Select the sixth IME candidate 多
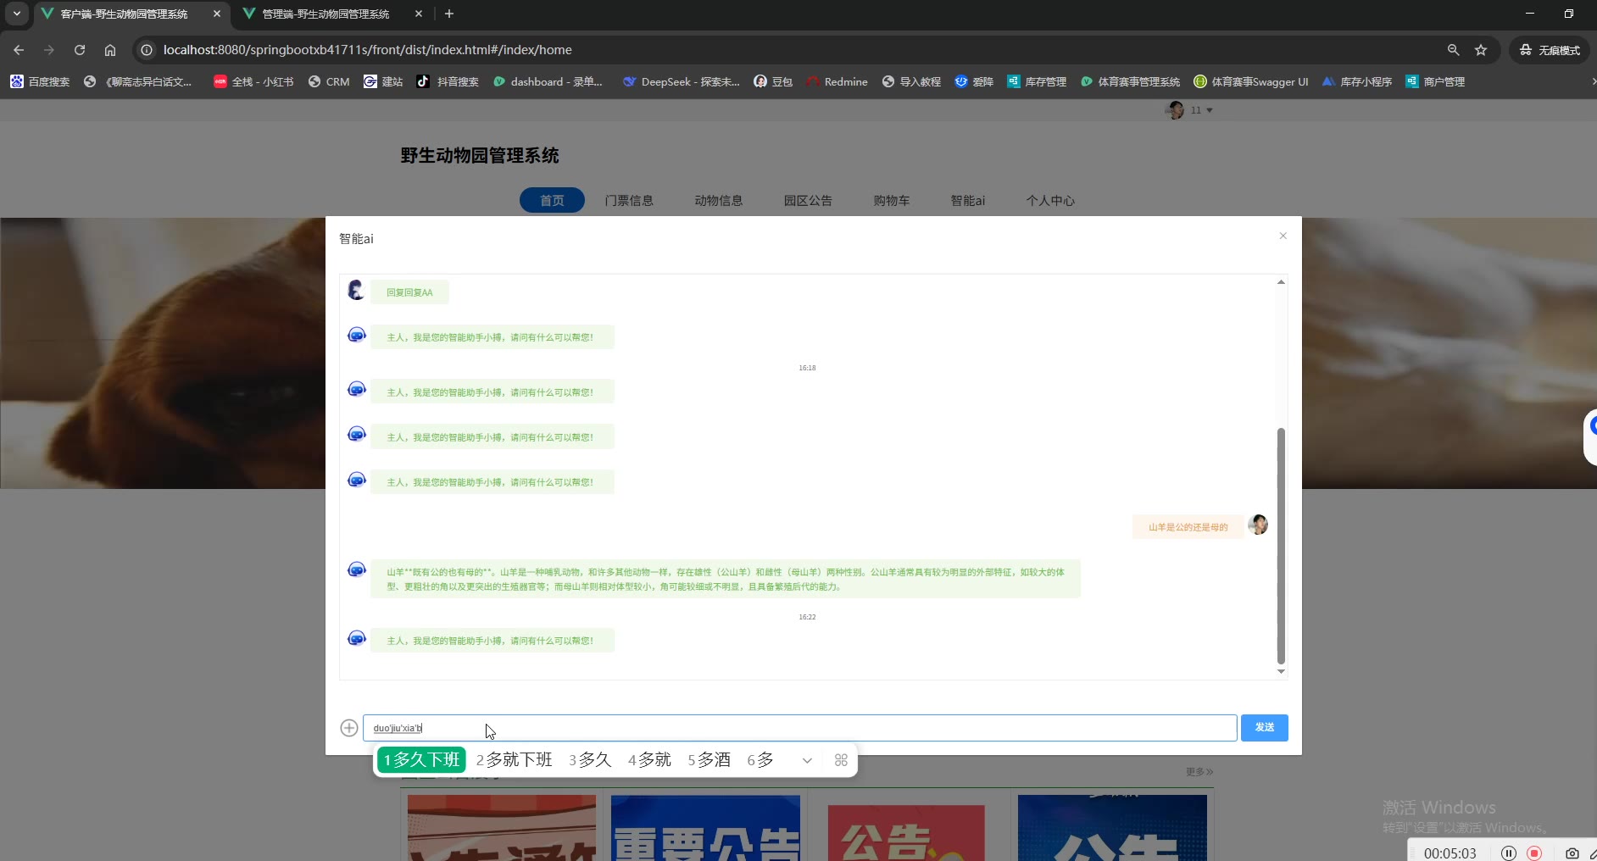1597x861 pixels. [760, 760]
